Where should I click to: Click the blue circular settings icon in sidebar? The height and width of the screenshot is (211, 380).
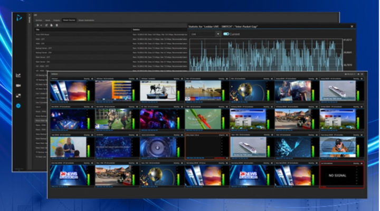[18, 106]
